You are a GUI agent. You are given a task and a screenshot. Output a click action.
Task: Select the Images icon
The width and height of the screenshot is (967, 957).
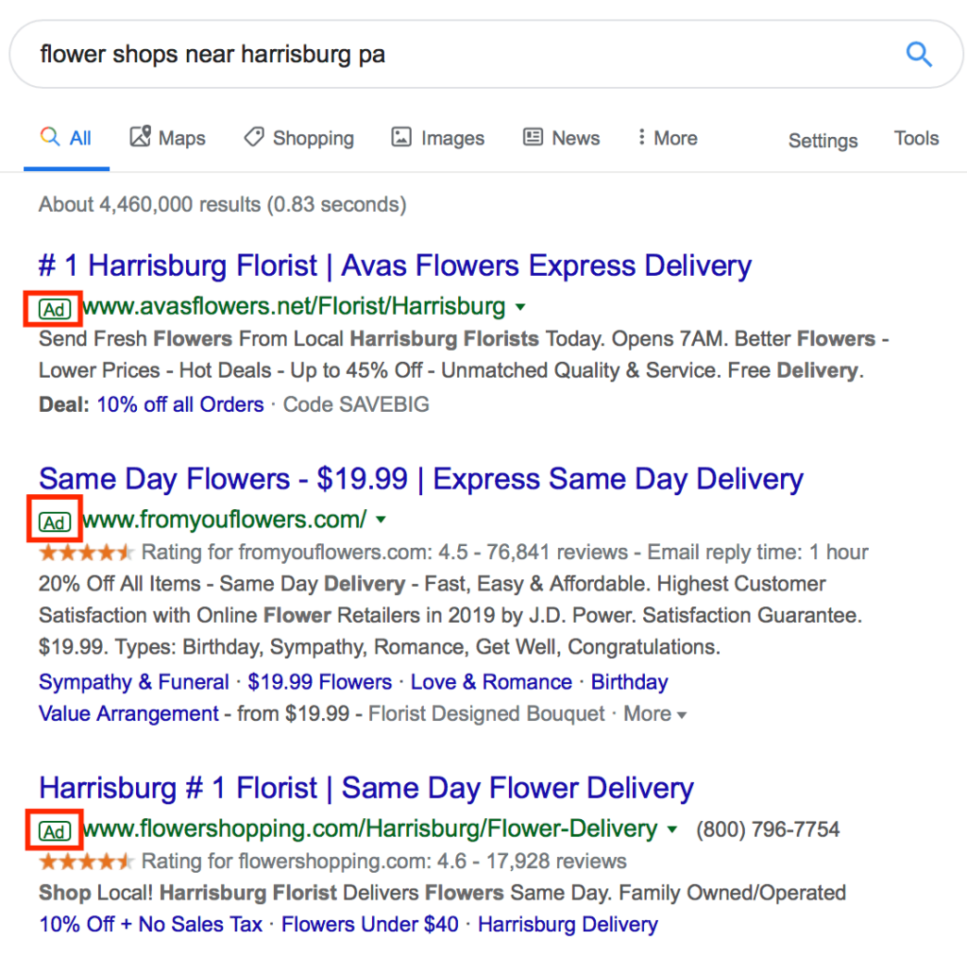click(400, 137)
